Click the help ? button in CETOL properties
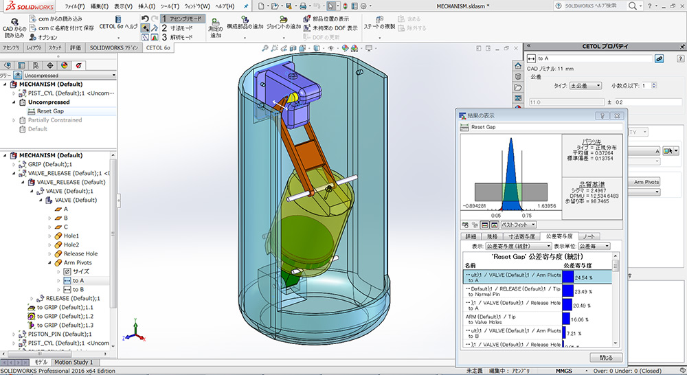The height and width of the screenshot is (375, 687). click(x=680, y=58)
